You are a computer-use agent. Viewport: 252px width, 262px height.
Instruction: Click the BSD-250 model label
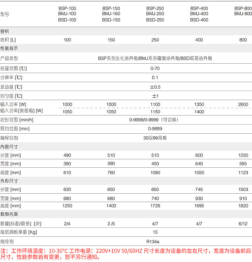coord(155,20)
